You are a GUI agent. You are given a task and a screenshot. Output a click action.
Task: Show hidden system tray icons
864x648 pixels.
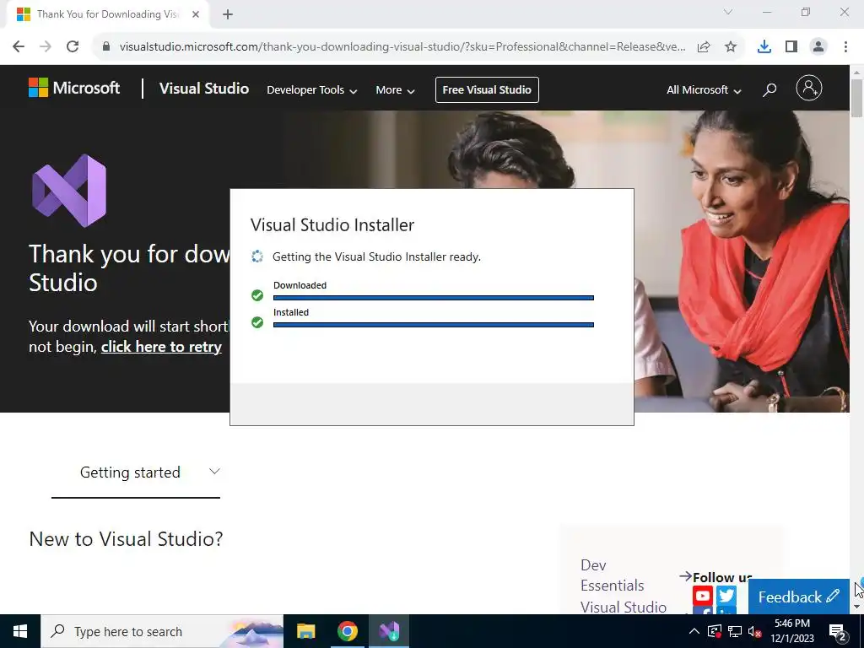[694, 631]
